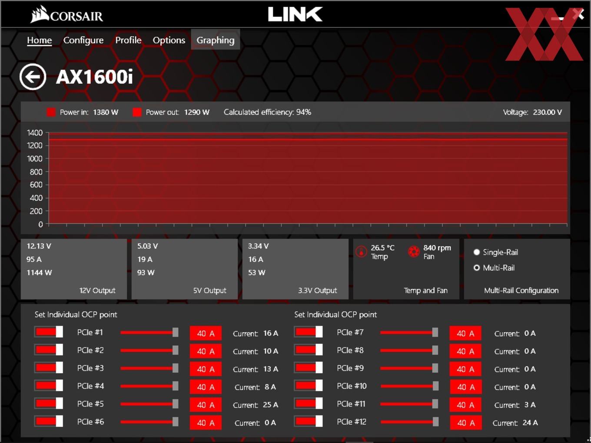Toggle the PCIe #6 OCP switch
This screenshot has height=443, width=591.
click(x=49, y=421)
